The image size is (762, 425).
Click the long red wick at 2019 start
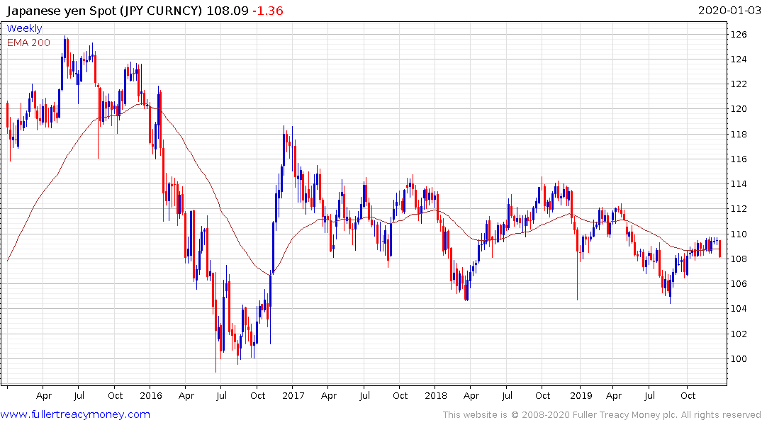click(577, 265)
